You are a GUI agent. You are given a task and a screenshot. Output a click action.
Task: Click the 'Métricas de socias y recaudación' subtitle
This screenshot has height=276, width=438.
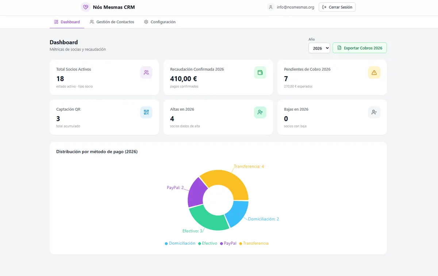click(78, 49)
